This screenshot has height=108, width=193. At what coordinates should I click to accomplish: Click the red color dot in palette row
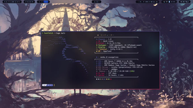[111, 79]
